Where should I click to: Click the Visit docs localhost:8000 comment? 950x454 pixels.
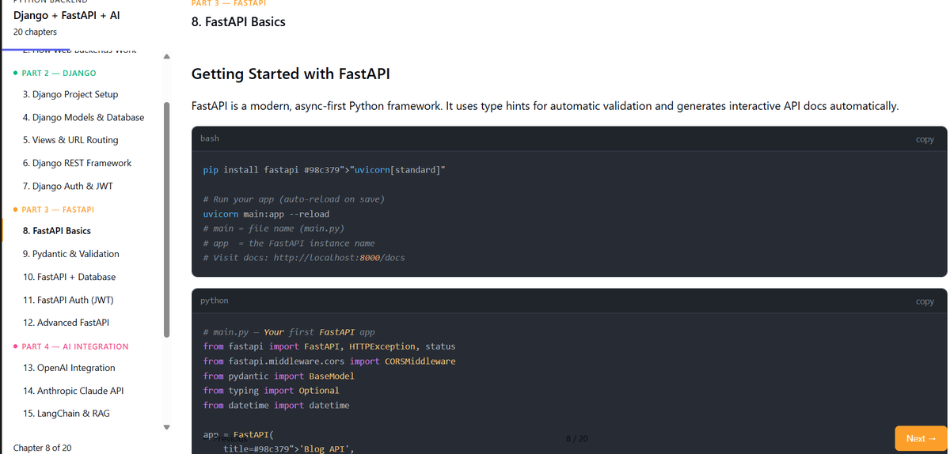click(x=304, y=258)
